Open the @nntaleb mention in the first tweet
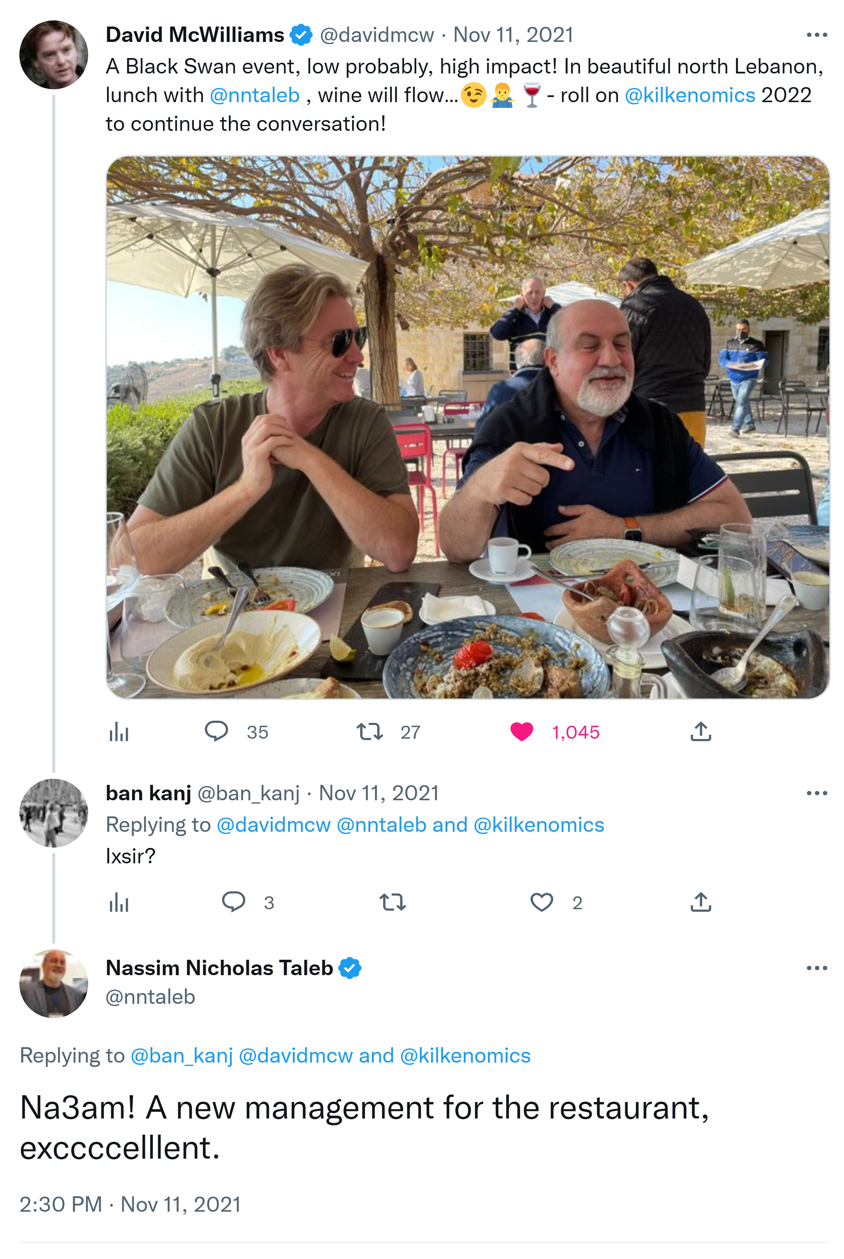The width and height of the screenshot is (844, 1259). click(254, 95)
